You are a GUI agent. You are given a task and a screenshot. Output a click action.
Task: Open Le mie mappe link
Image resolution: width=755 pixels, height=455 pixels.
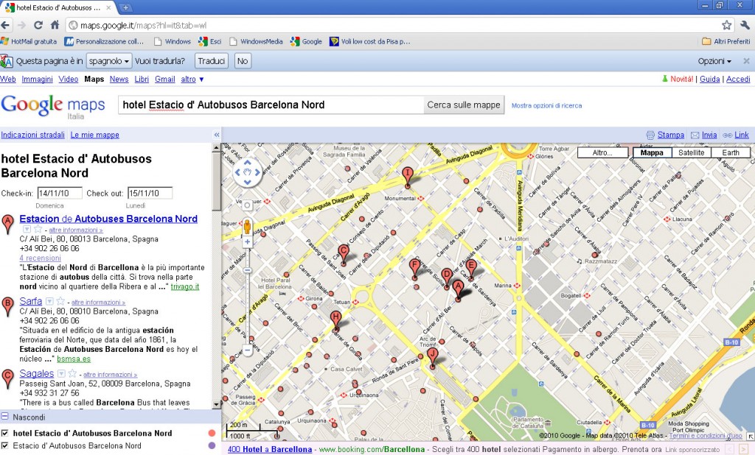coord(95,135)
